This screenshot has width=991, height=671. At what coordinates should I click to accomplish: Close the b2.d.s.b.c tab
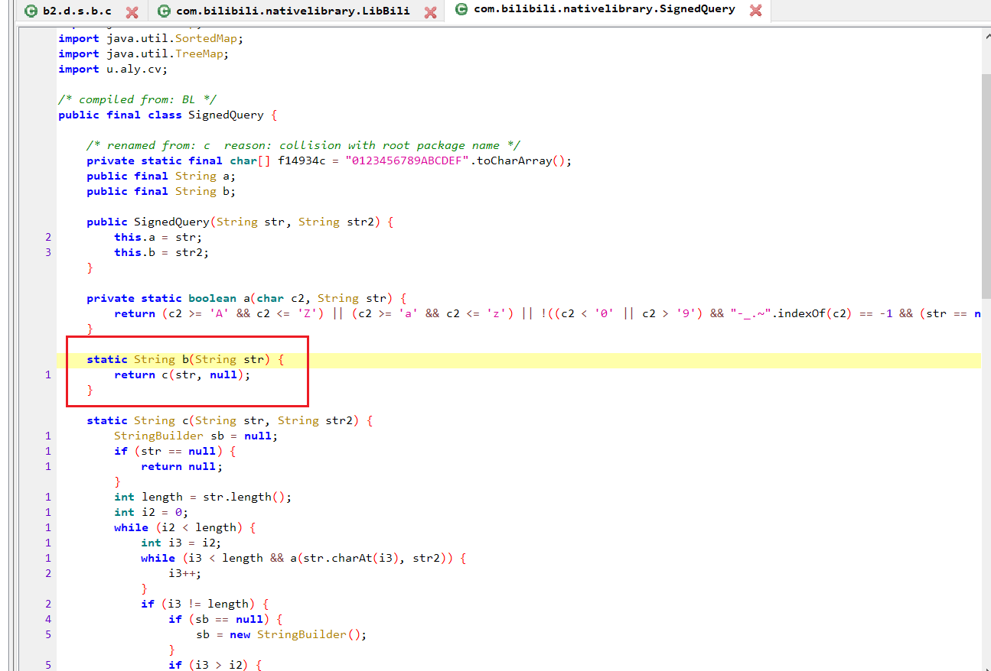pyautogui.click(x=132, y=12)
